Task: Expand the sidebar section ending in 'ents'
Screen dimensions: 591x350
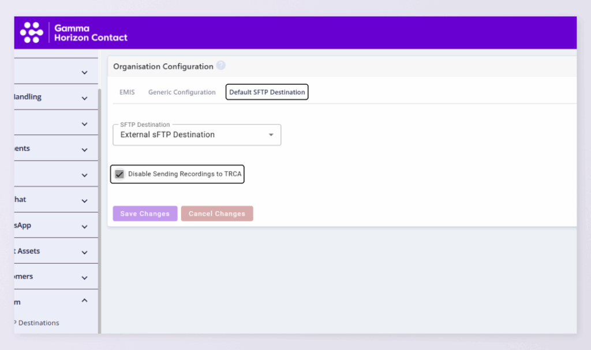Action: click(84, 149)
